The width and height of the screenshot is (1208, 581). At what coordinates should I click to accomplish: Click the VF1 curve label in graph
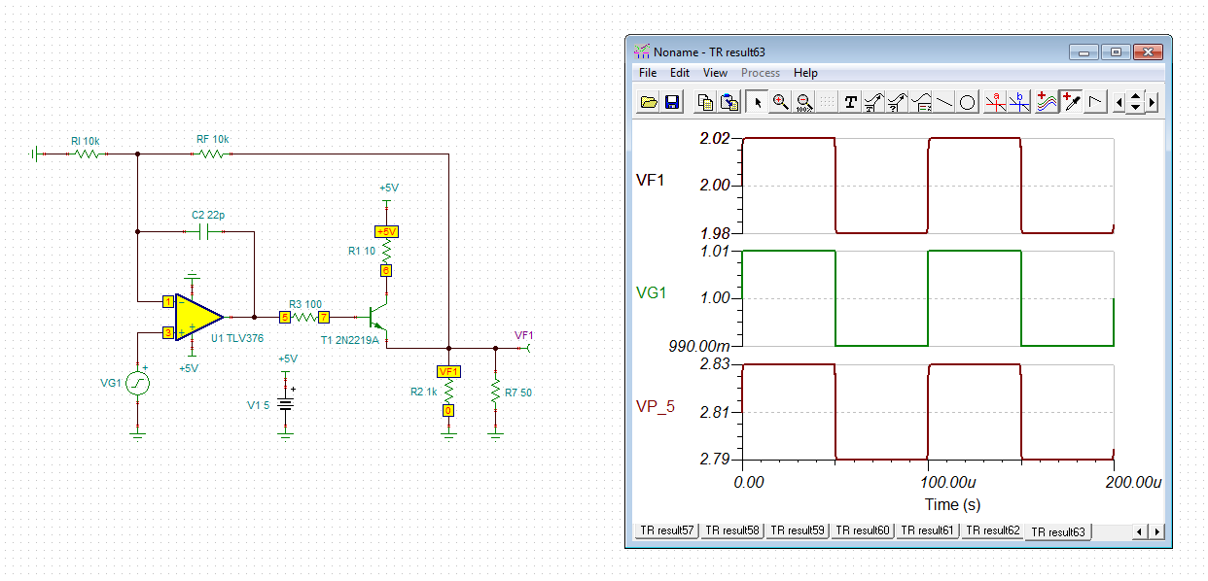click(x=650, y=179)
